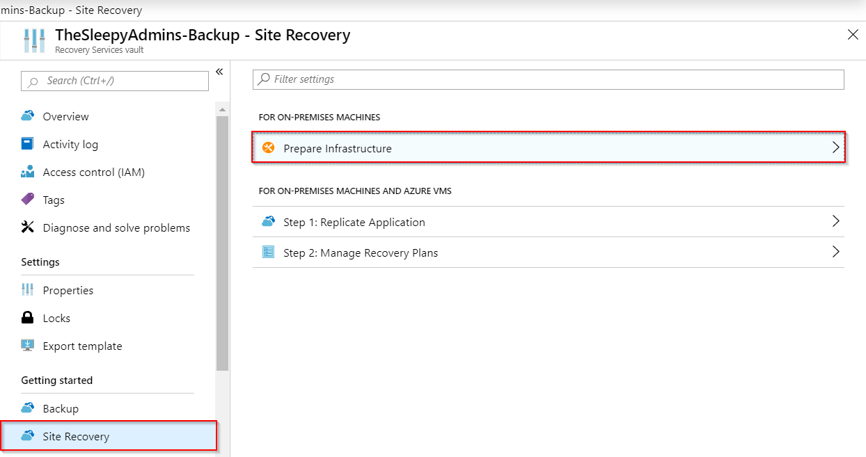Click the Overview cloud icon
Viewport: 866px width, 457px height.
coord(28,116)
